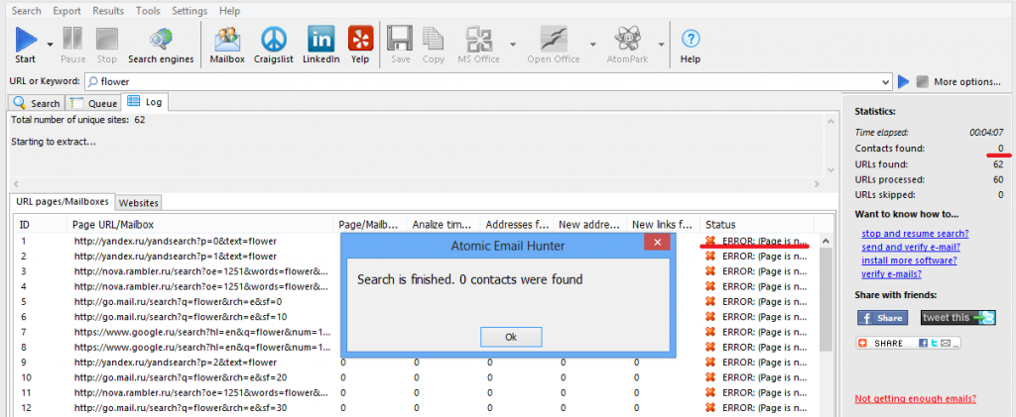This screenshot has height=417, width=1016.
Task: Click the Save toolbar icon
Action: tap(400, 46)
